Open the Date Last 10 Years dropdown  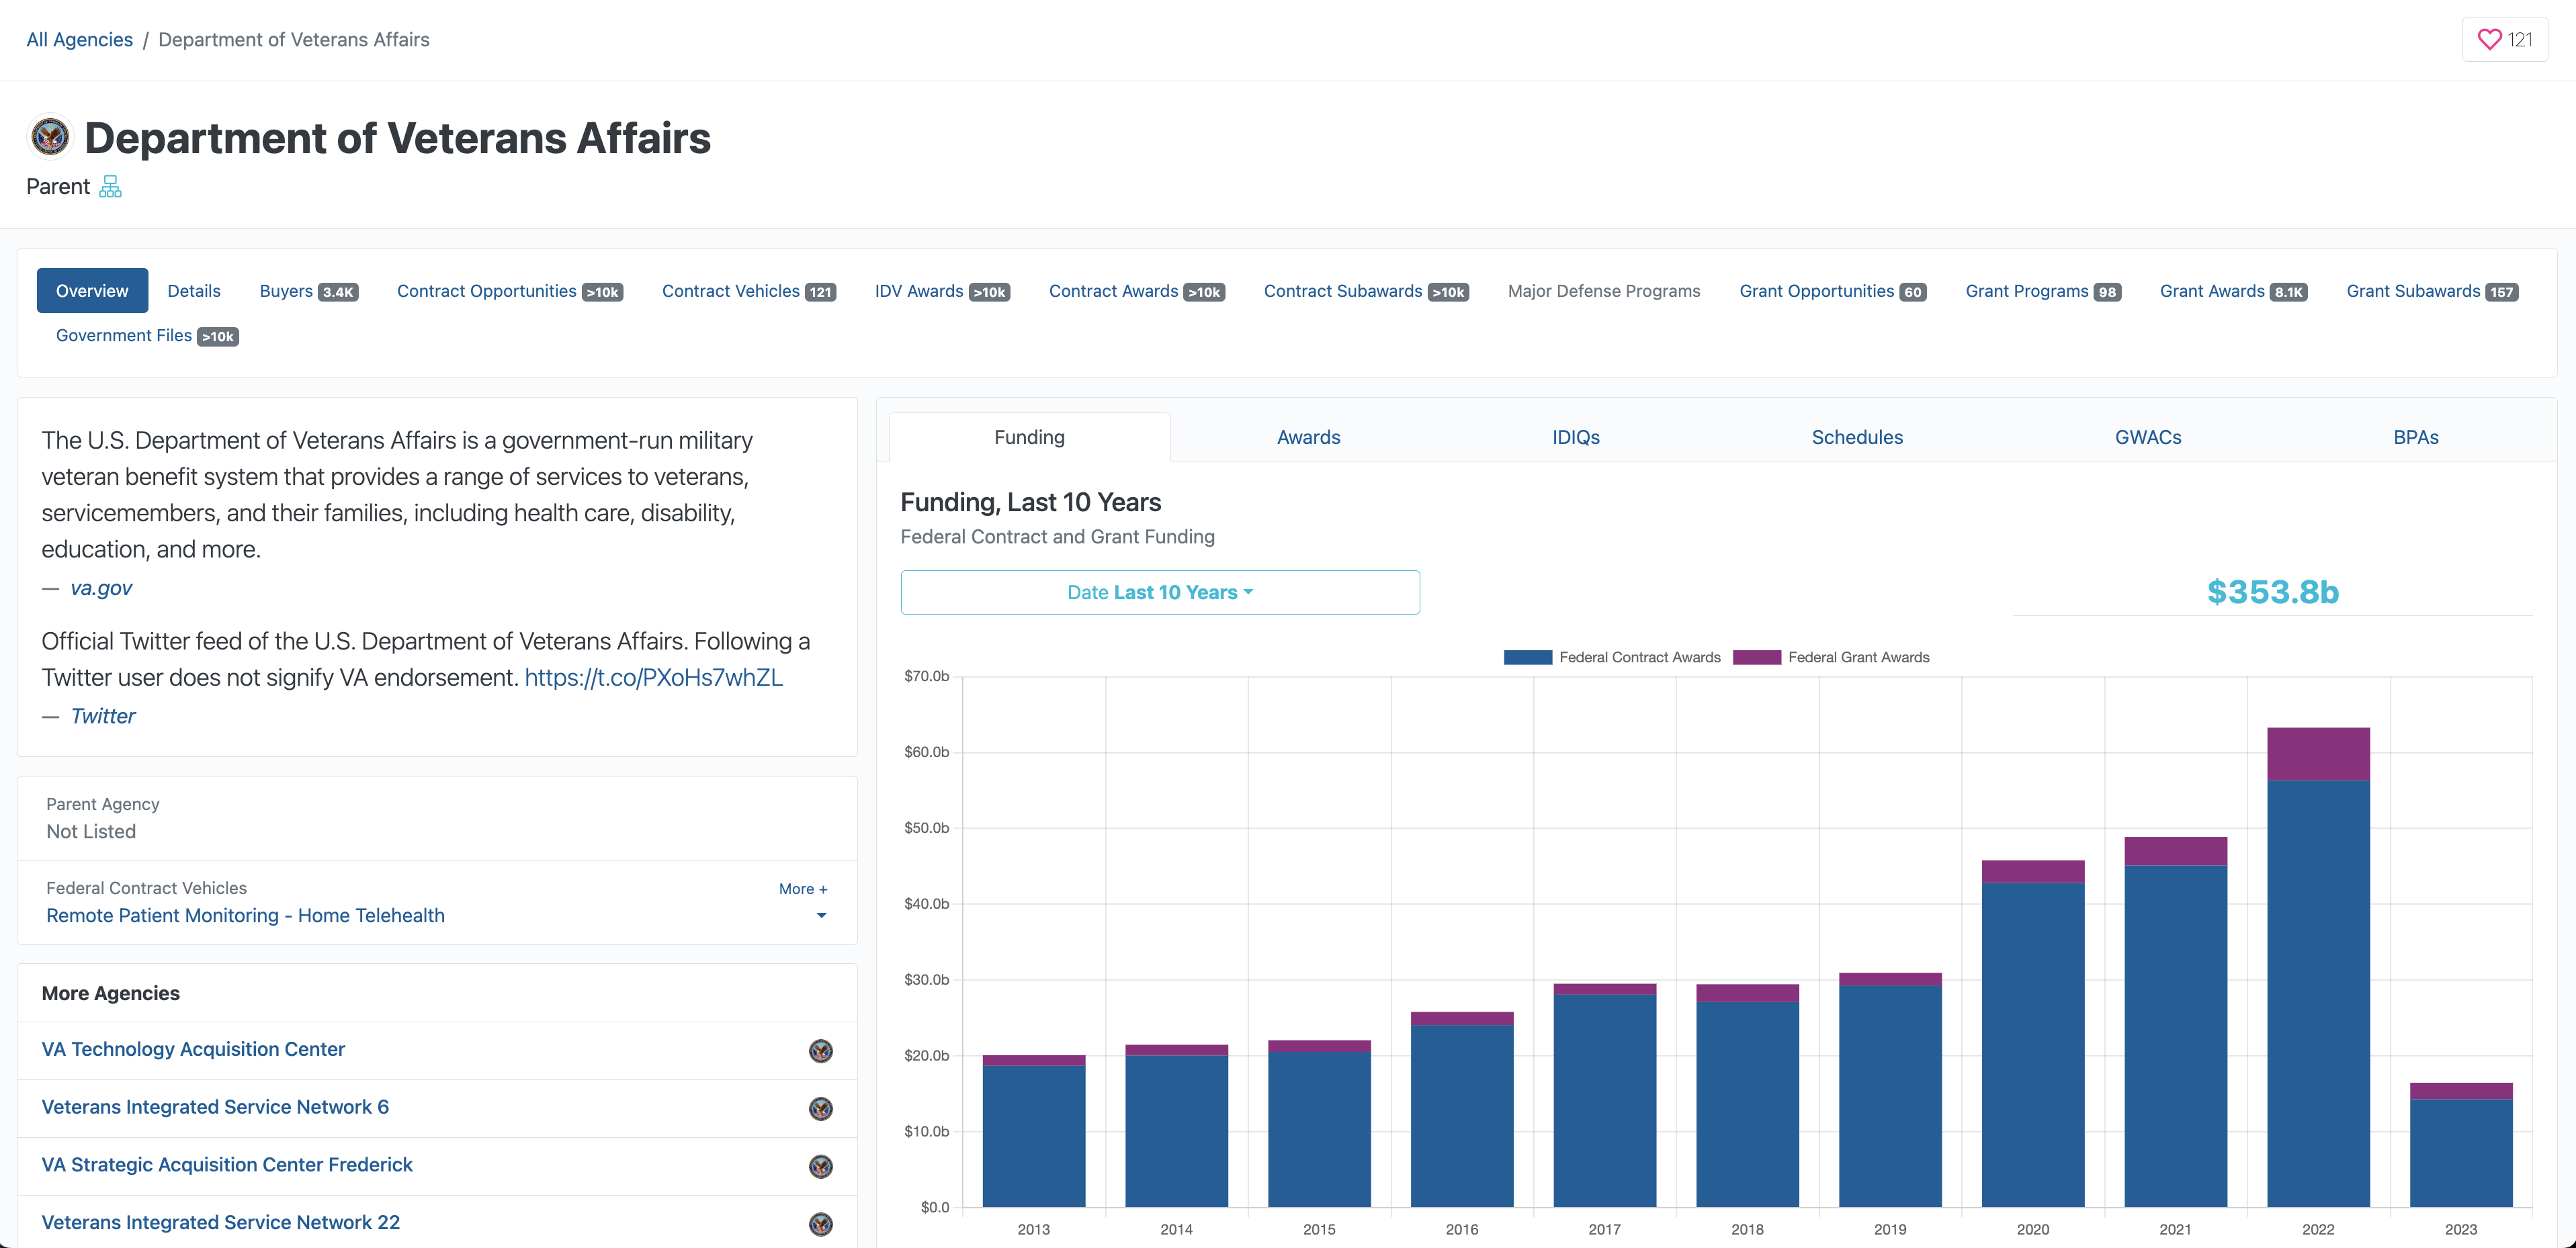tap(1160, 592)
